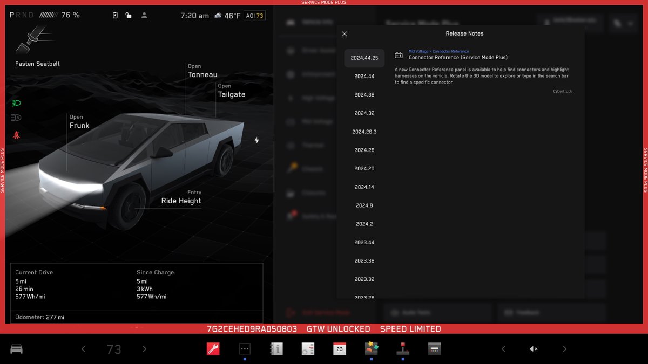This screenshot has width=648, height=364.
Task: Tap the 76 % battery level readout
Action: [70, 15]
